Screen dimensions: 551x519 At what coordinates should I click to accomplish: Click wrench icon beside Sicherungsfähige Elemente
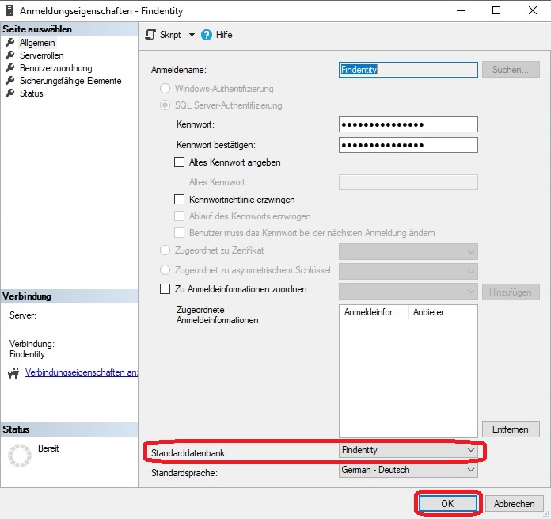click(9, 81)
